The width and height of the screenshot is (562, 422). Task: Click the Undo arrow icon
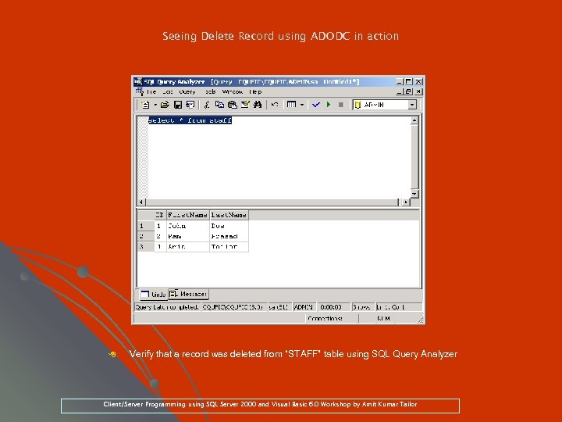(275, 105)
